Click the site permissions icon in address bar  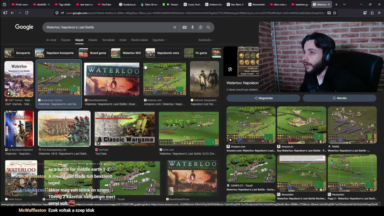tap(62, 13)
